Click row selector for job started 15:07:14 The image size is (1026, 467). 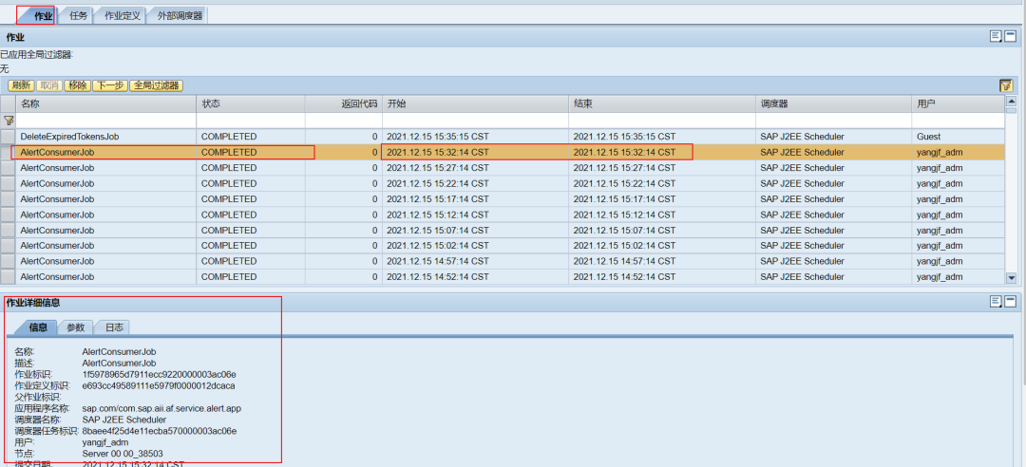click(x=8, y=231)
